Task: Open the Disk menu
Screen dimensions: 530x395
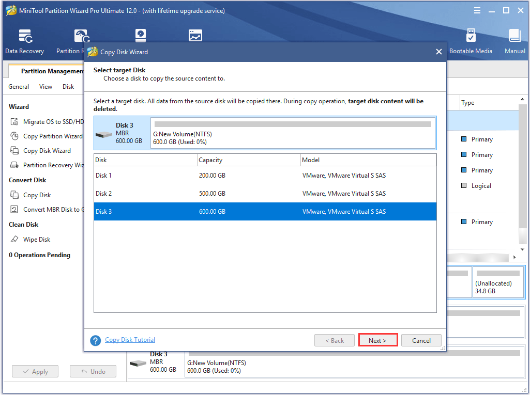Action: point(68,86)
